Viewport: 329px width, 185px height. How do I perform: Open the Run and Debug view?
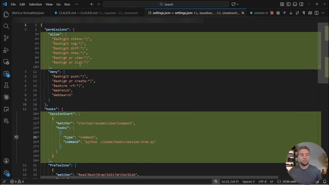pyautogui.click(x=6, y=50)
